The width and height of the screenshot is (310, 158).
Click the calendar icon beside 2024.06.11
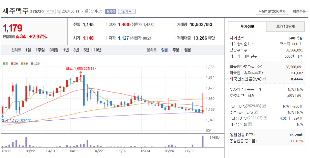59,12
